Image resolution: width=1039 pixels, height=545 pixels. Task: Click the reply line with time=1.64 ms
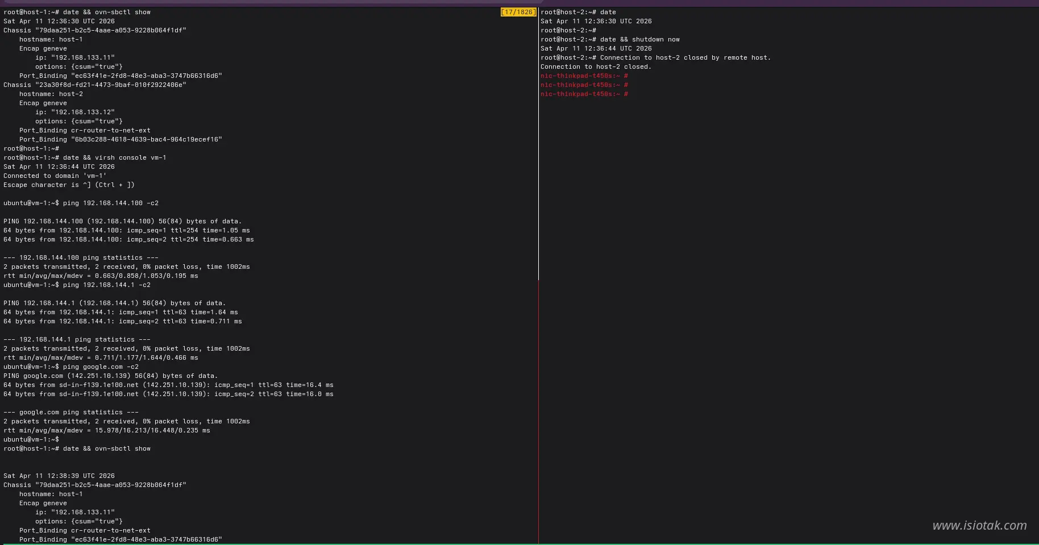(x=120, y=312)
